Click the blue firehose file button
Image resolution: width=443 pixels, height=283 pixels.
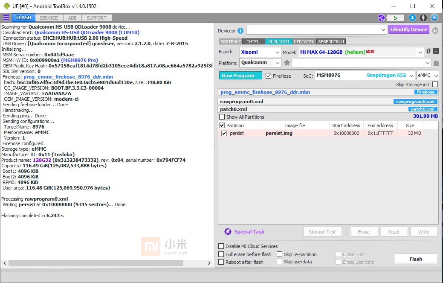point(426,92)
